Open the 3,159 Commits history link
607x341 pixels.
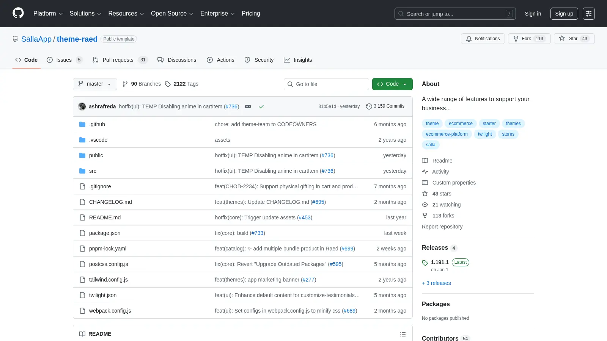[x=385, y=106]
